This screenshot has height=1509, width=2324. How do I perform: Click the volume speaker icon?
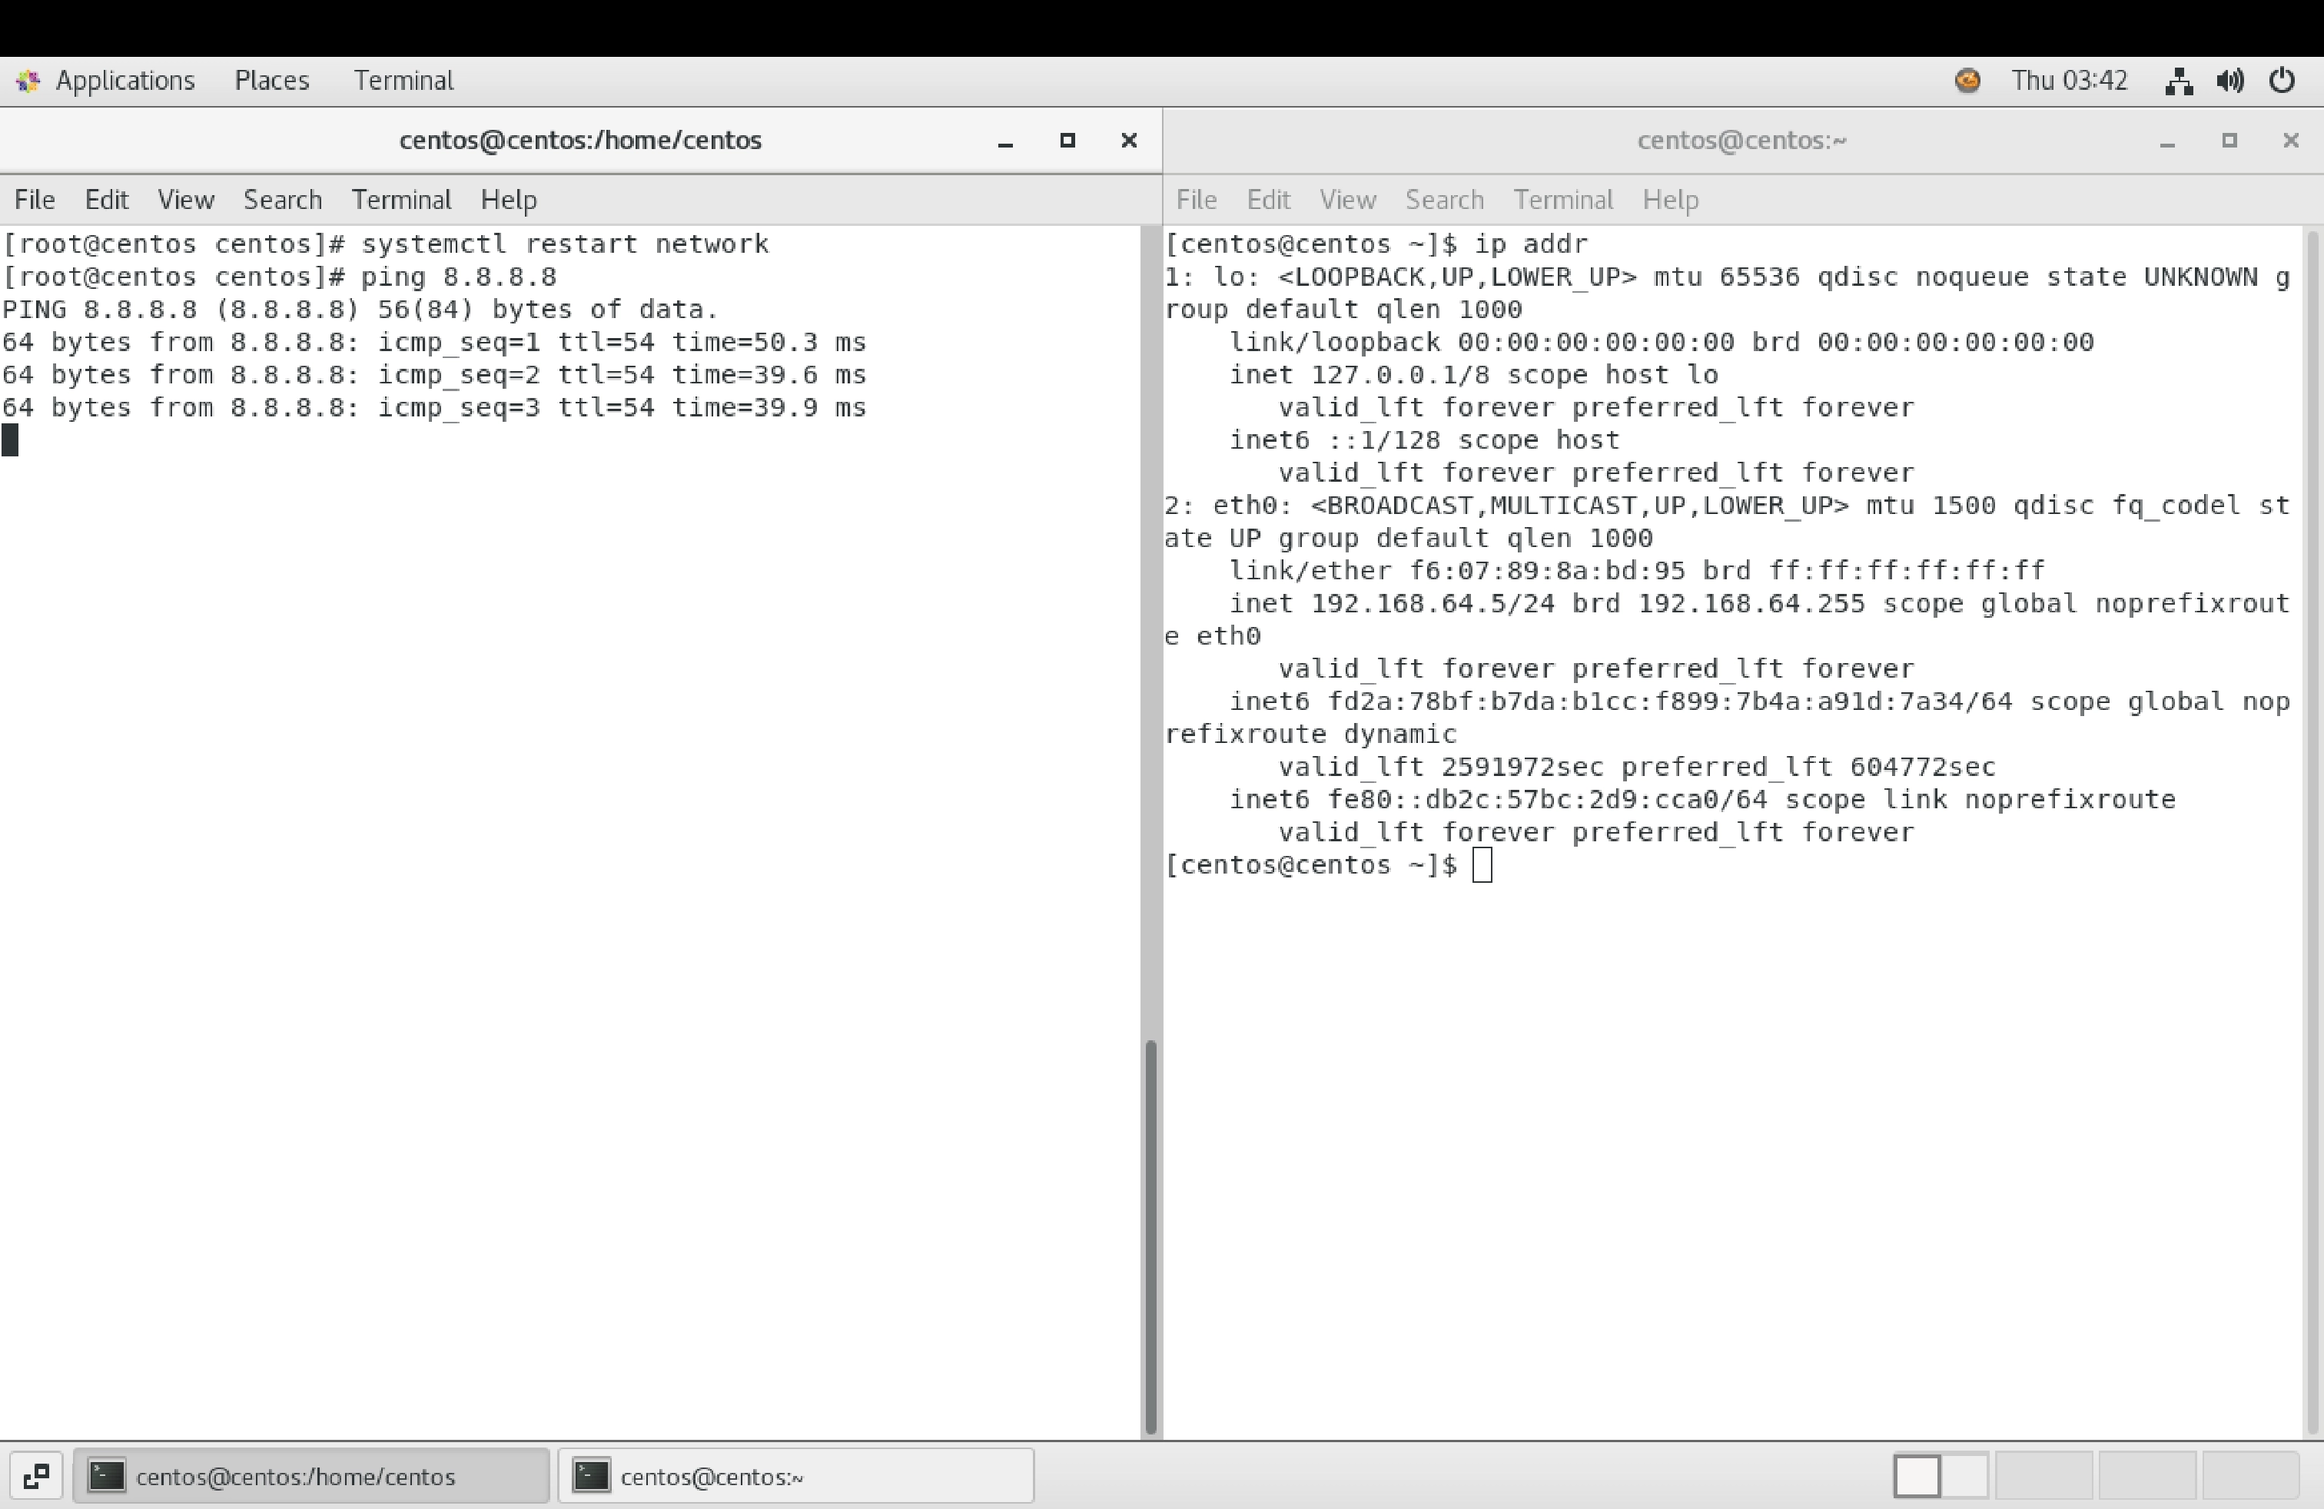point(2230,81)
